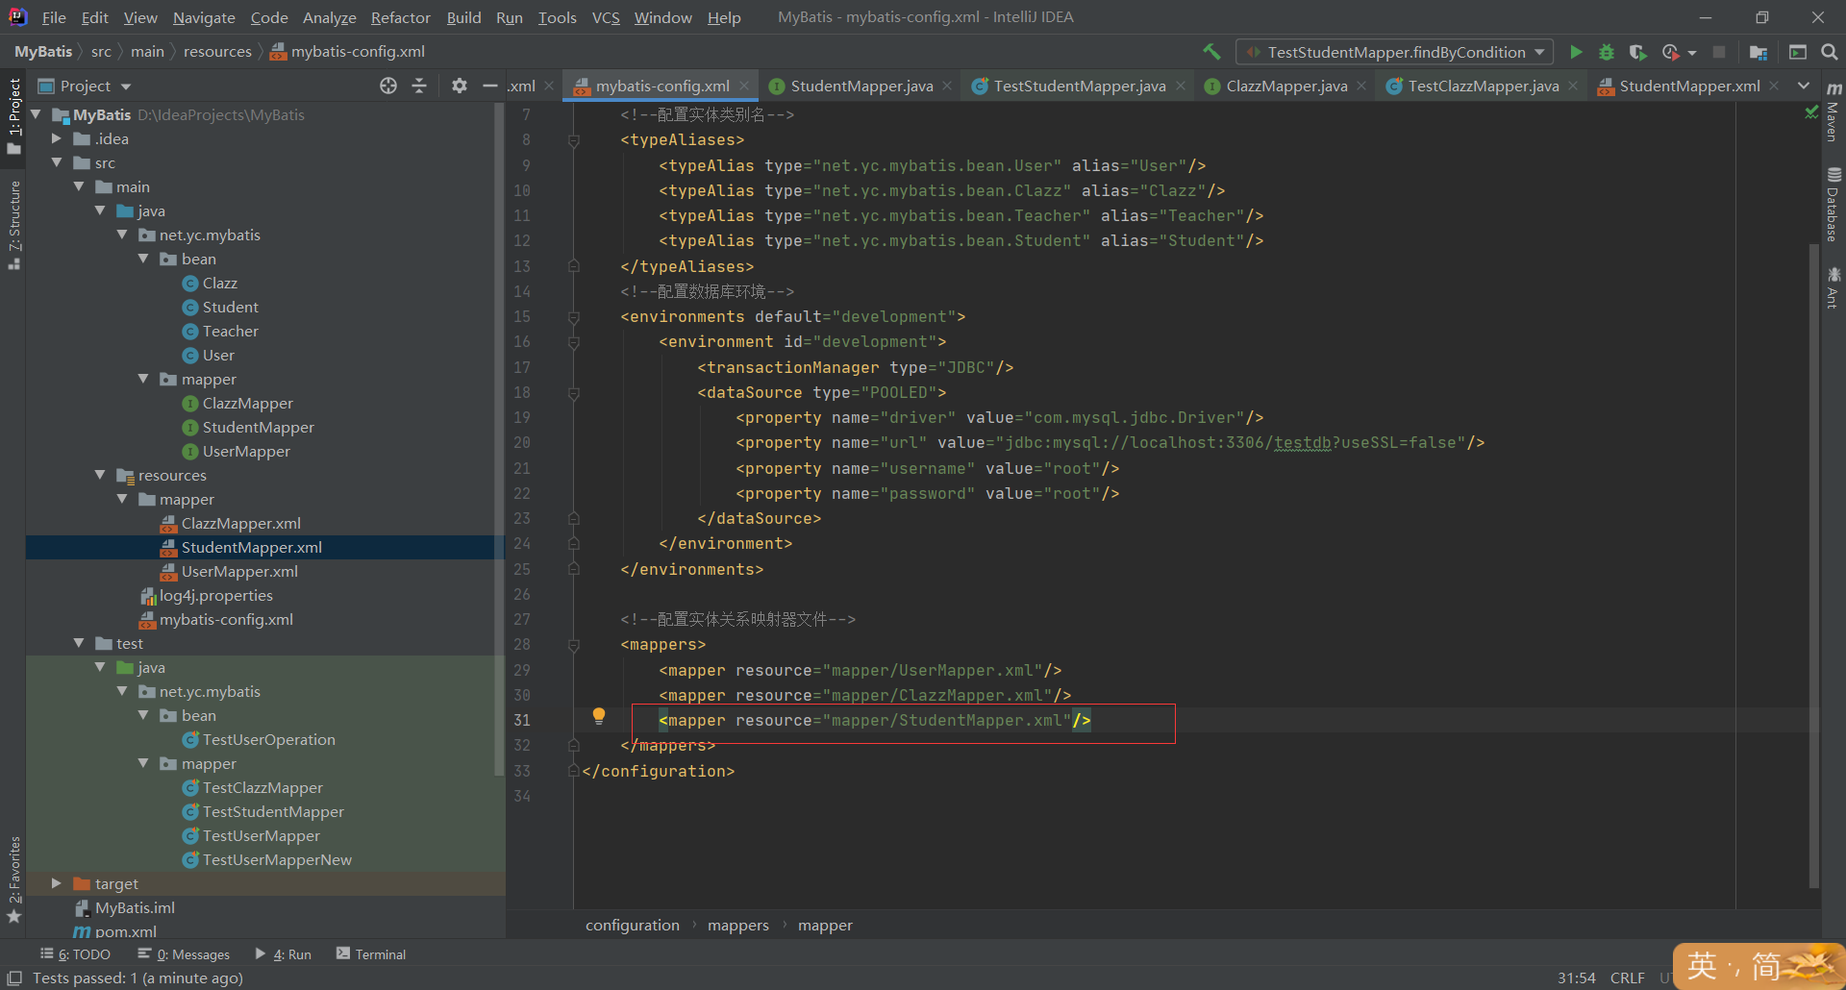Image resolution: width=1846 pixels, height=990 pixels.
Task: Show hidden editor tabs chevron
Action: (x=1804, y=86)
